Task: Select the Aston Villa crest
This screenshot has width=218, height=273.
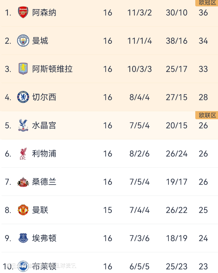Action: pos(23,69)
